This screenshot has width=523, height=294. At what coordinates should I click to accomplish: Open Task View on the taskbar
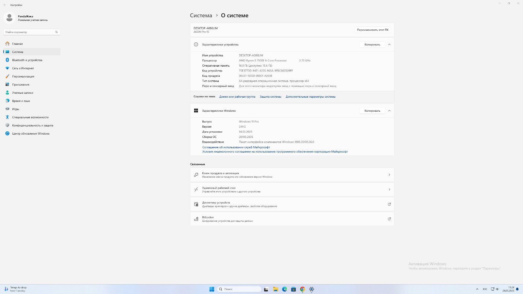point(266,289)
